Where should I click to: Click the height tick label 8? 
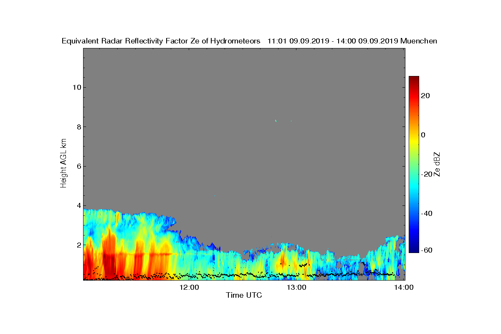point(78,127)
